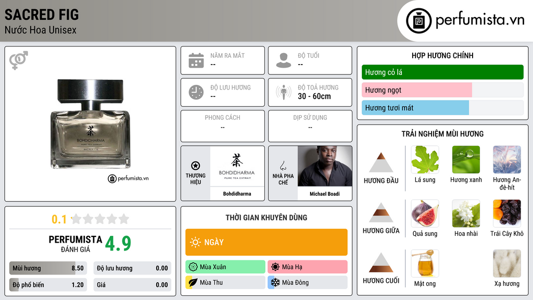Image resolution: width=533 pixels, height=300 pixels.
Task: Click the Nước Hoa Unisex subtitle
Action: click(41, 30)
